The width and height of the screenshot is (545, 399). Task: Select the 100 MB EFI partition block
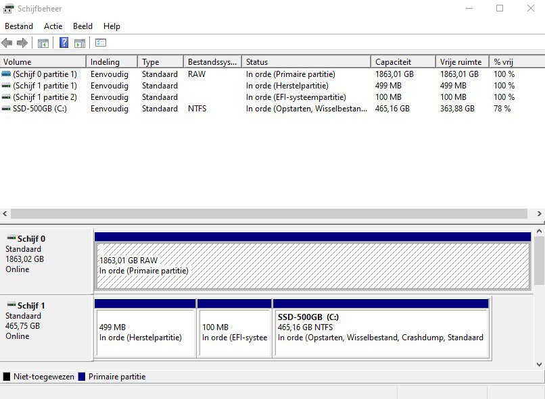[x=234, y=332]
